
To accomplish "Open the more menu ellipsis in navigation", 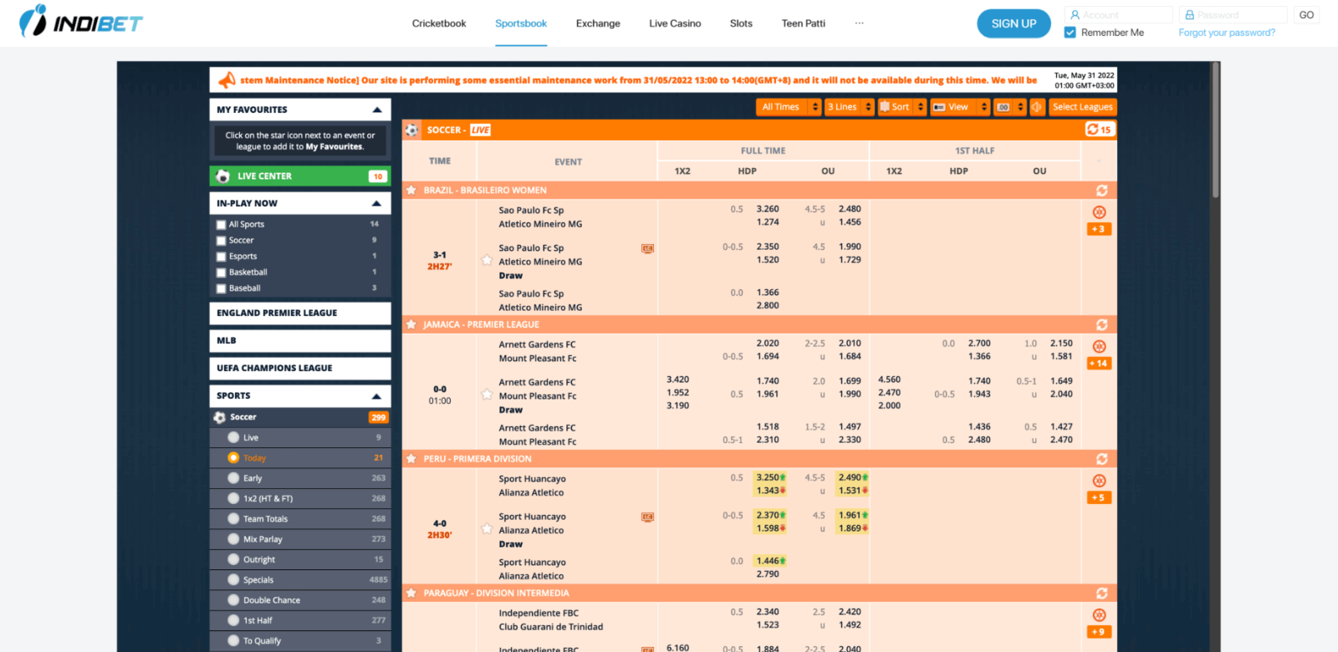I will 859,23.
